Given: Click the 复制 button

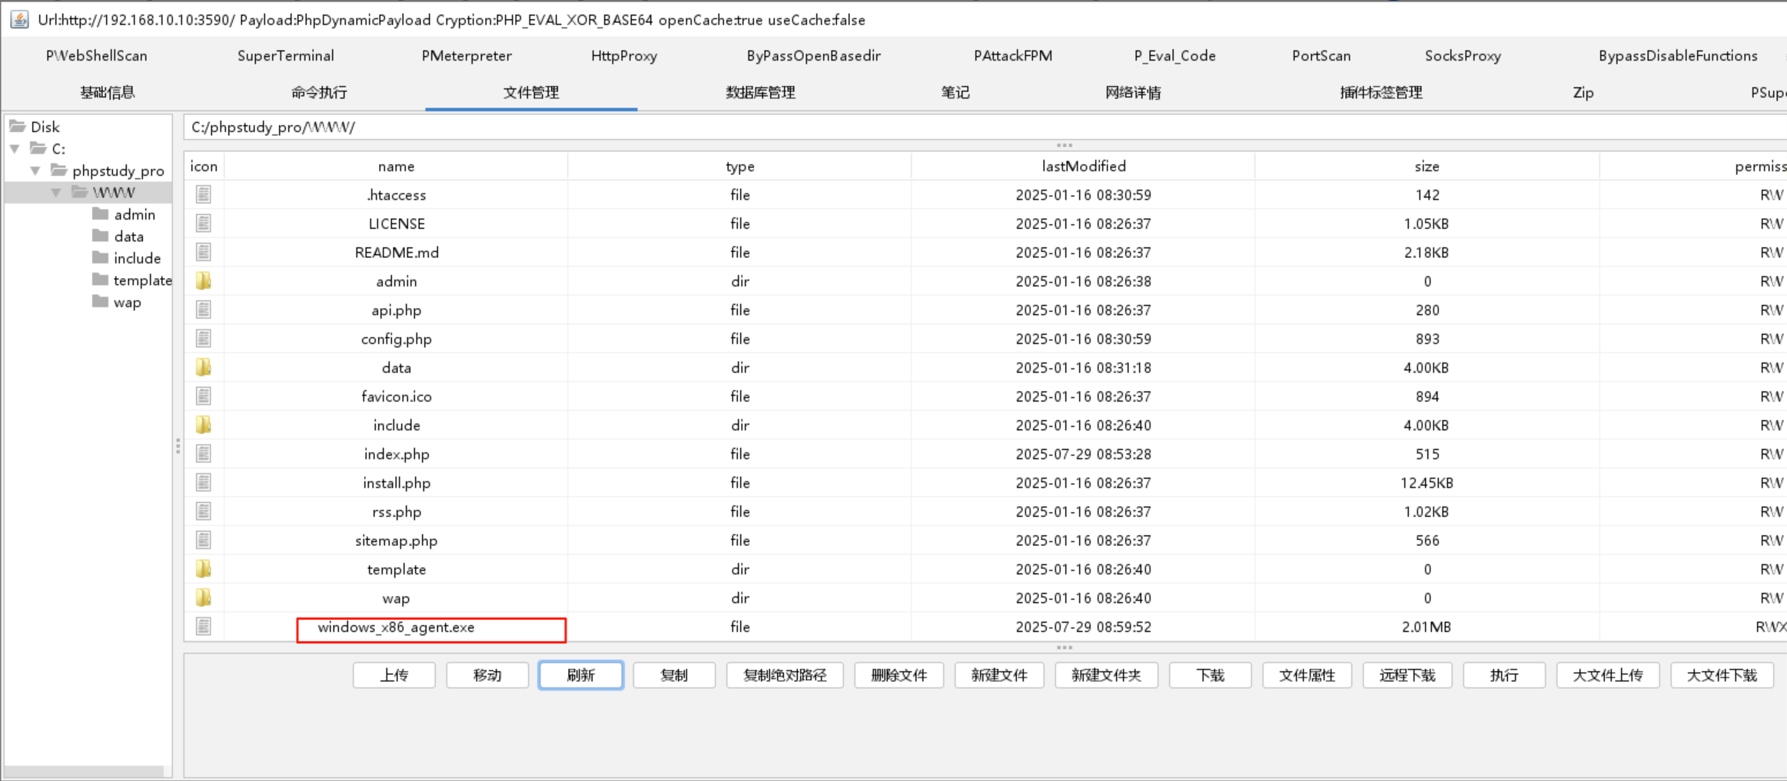Looking at the screenshot, I should [674, 675].
